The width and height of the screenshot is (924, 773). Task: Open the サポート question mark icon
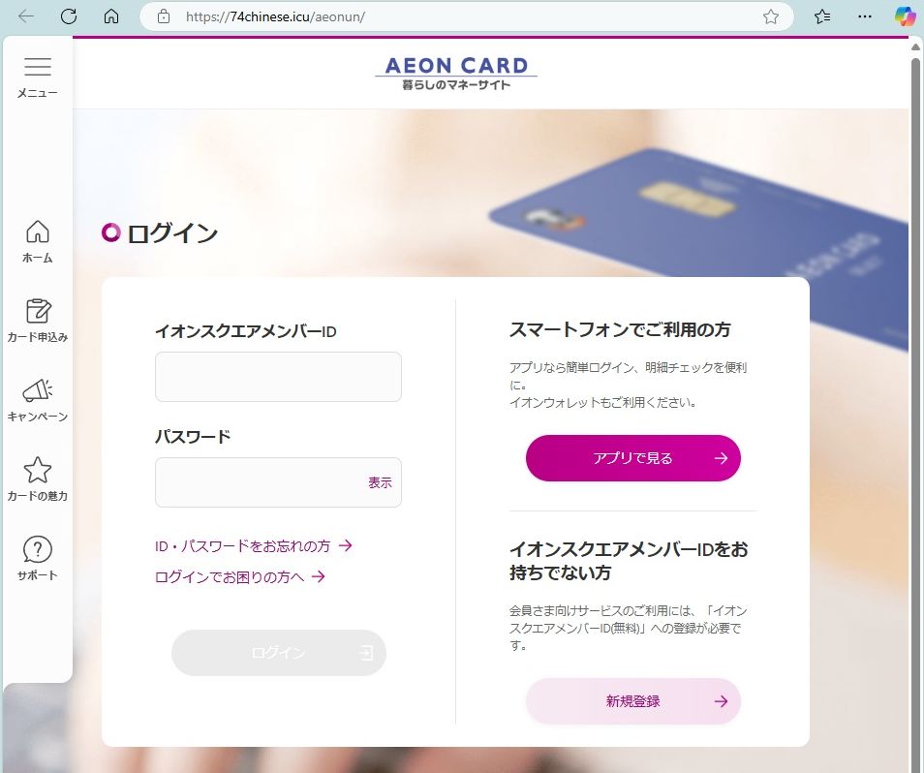coord(38,549)
